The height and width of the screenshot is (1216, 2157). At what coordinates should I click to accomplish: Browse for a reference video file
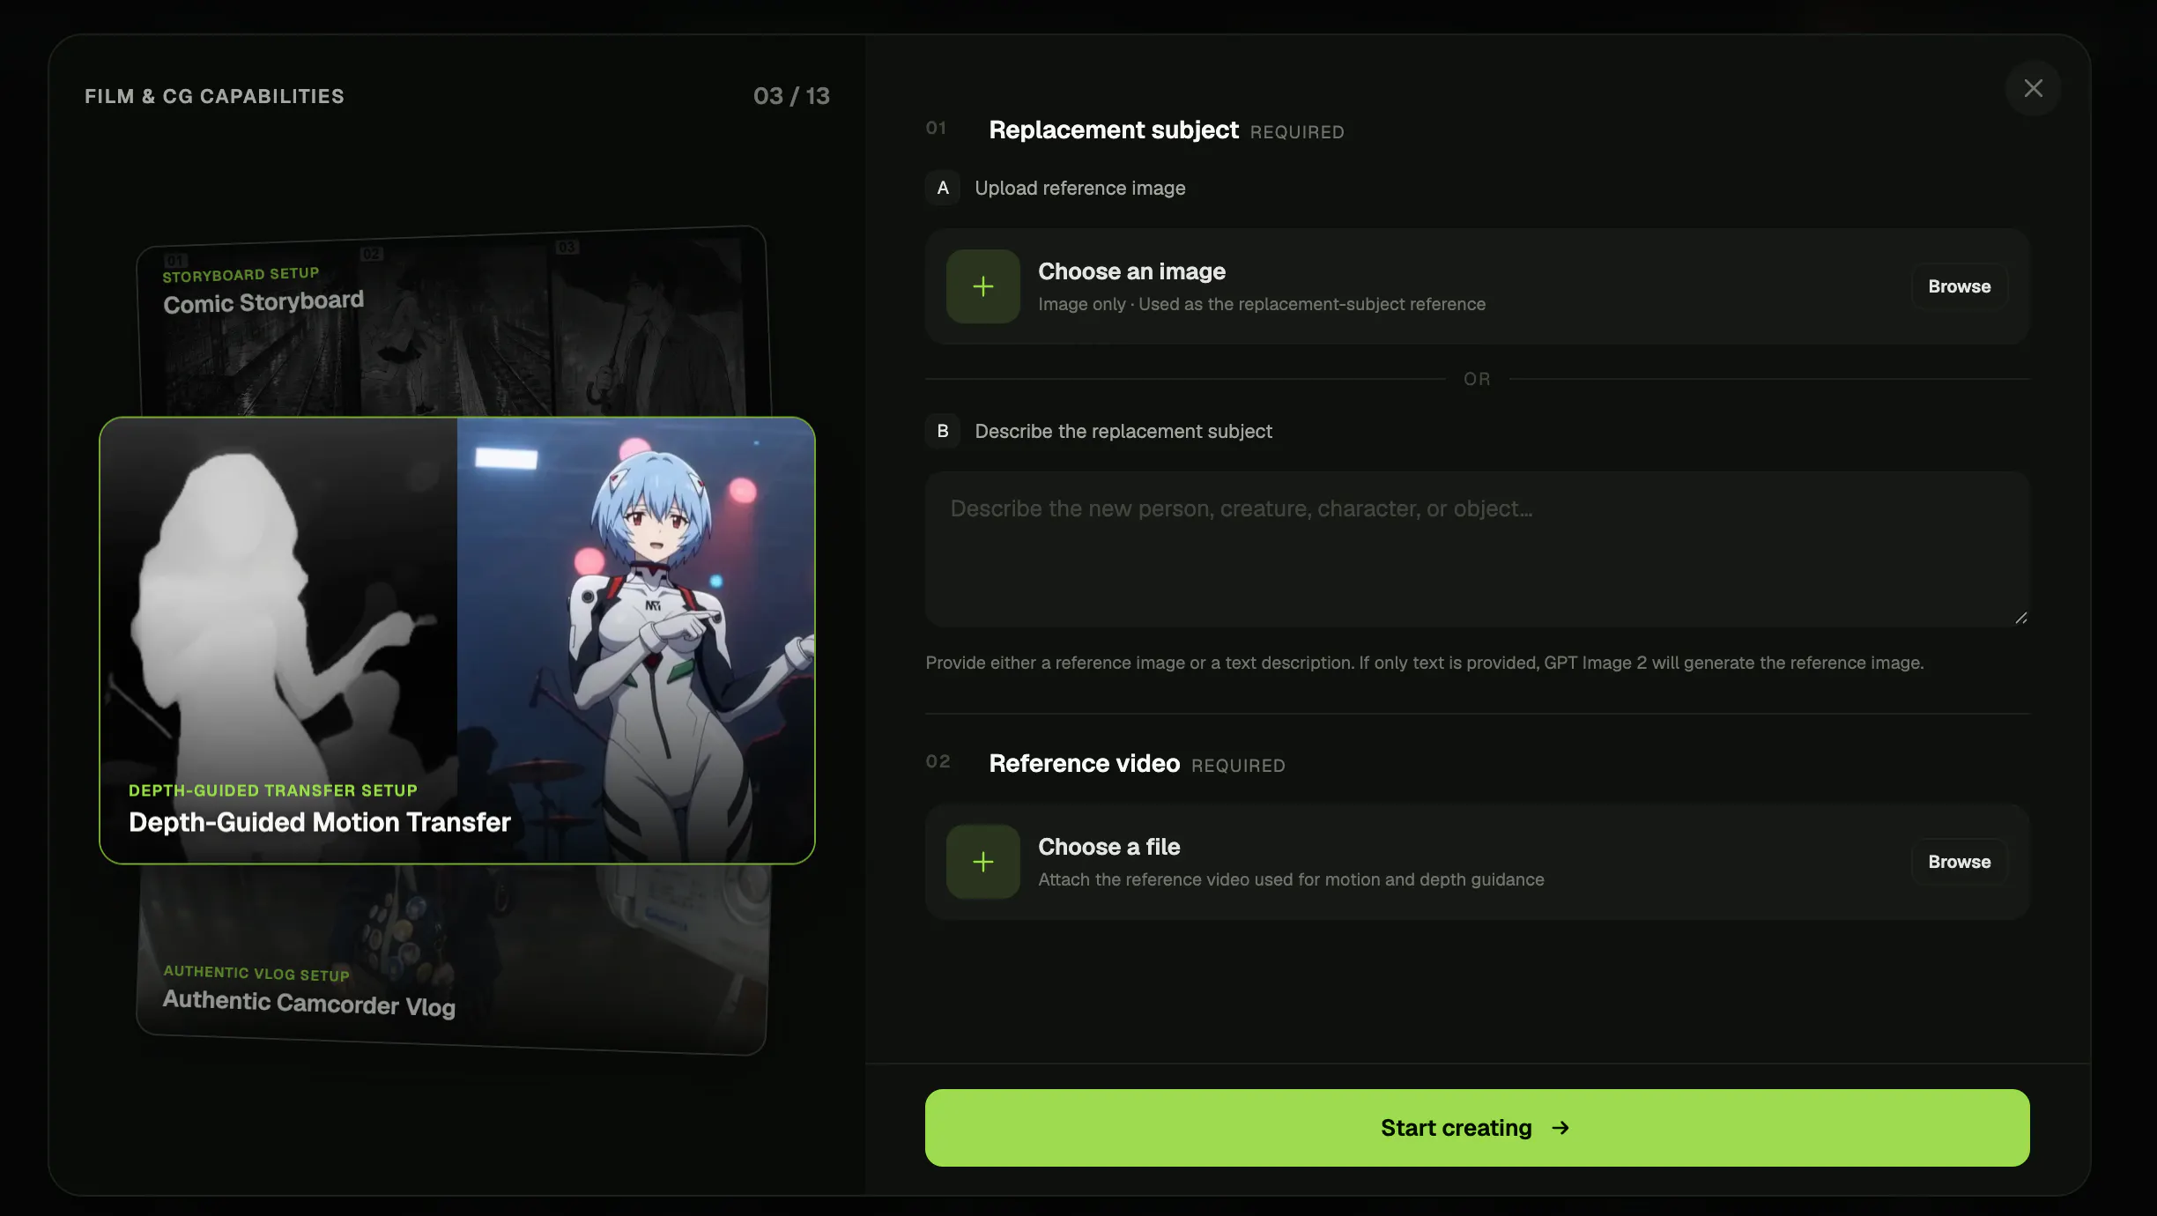click(x=1959, y=862)
